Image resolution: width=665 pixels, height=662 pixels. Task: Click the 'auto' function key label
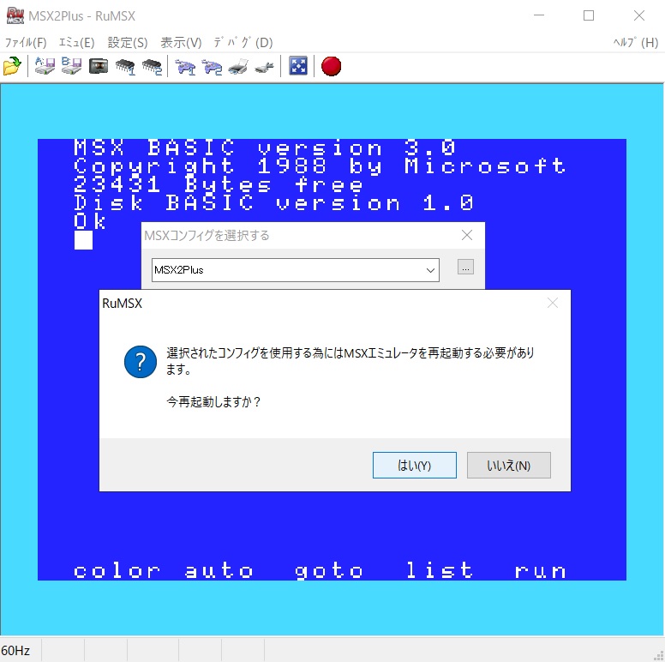tap(219, 570)
